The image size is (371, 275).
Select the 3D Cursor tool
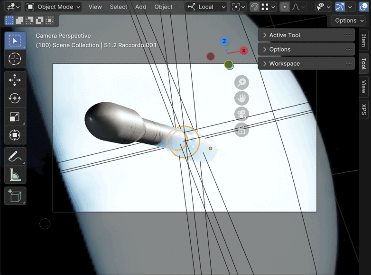pyautogui.click(x=15, y=59)
